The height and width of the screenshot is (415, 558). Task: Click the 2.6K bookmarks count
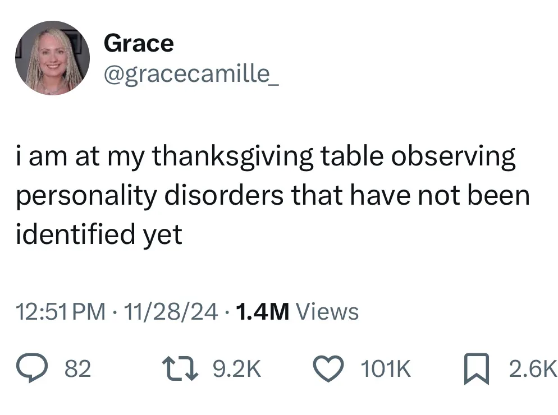pyautogui.click(x=533, y=369)
